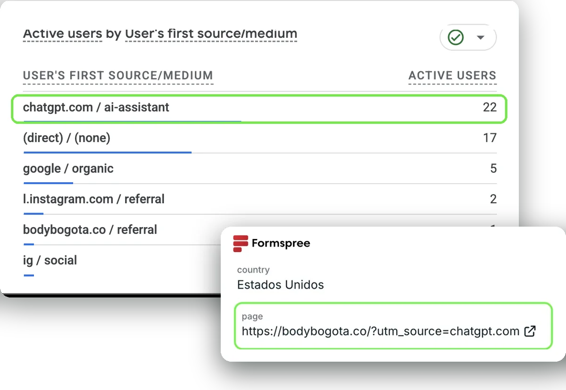The image size is (566, 390).
Task: Click the 'Active users' metric label in title
Action: (62, 34)
